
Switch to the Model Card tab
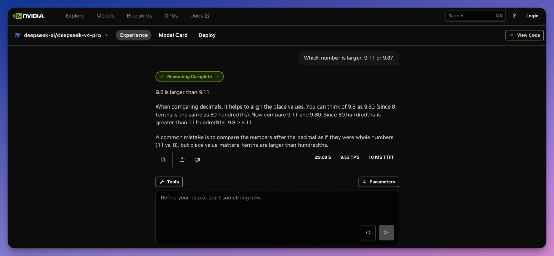[173, 35]
